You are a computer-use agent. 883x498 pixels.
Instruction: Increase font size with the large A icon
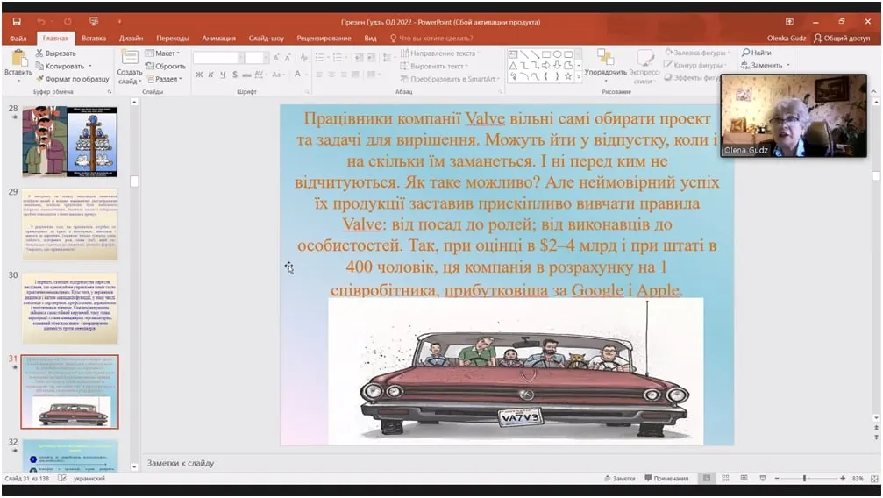point(276,58)
